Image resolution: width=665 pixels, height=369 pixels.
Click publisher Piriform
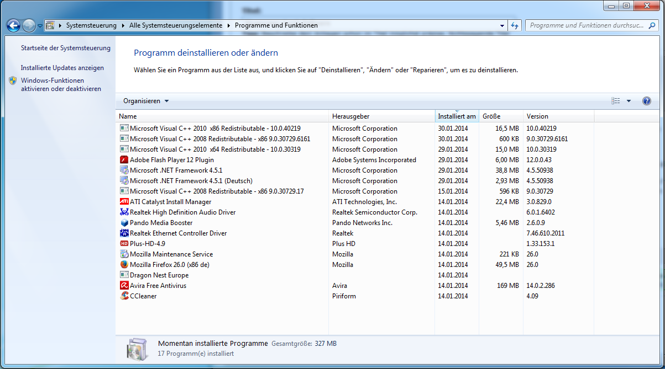click(x=344, y=296)
